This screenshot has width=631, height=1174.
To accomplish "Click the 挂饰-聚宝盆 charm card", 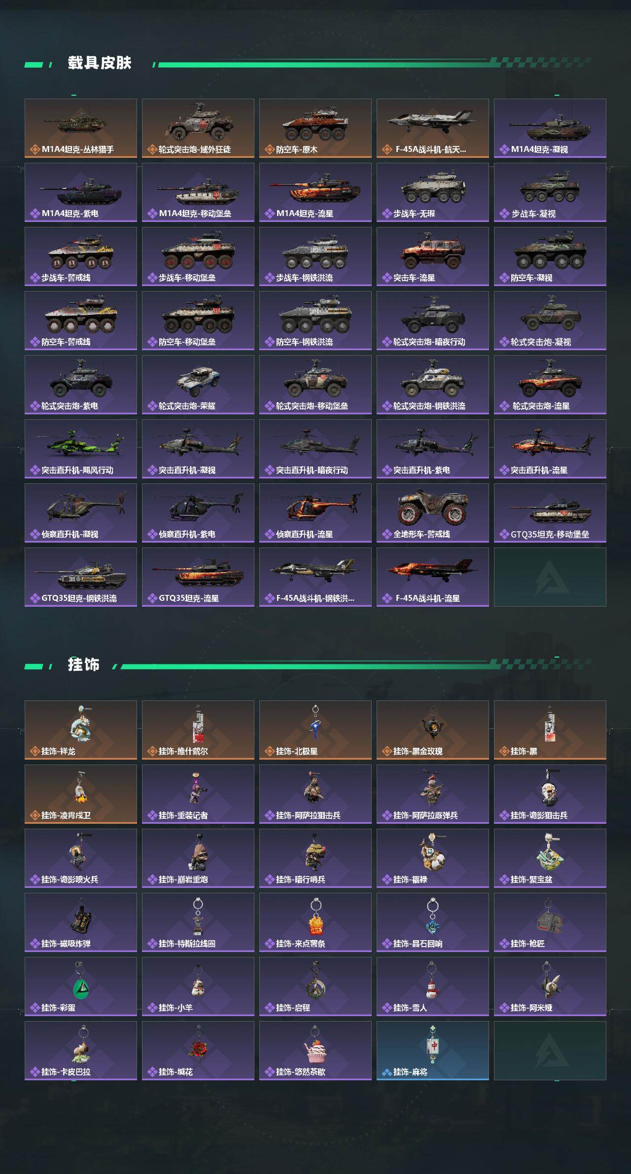I will pyautogui.click(x=550, y=858).
